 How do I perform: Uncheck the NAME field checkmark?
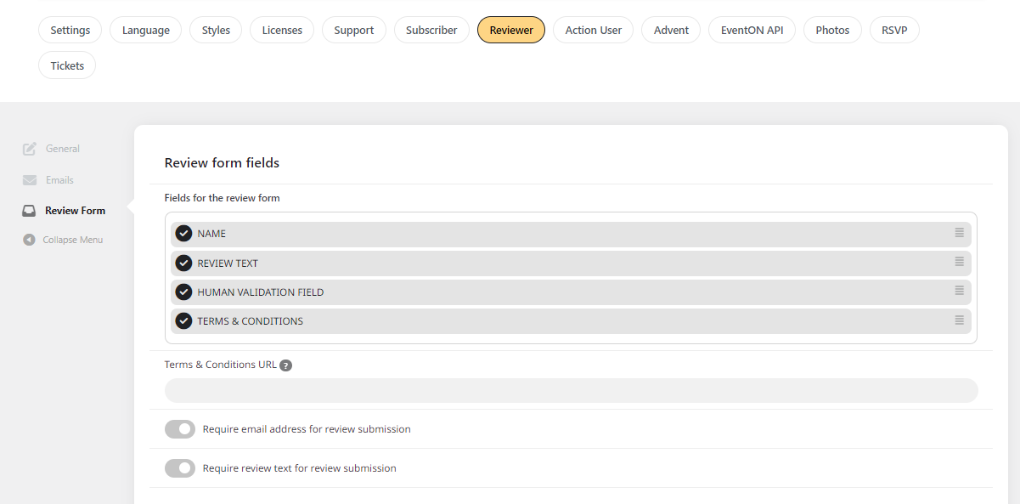tap(183, 234)
